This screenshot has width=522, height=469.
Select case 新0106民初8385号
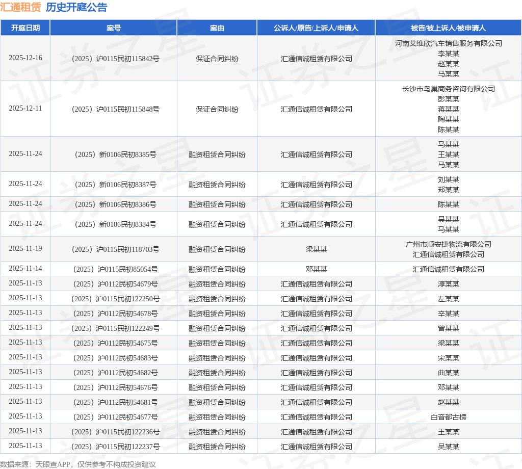tap(116, 154)
